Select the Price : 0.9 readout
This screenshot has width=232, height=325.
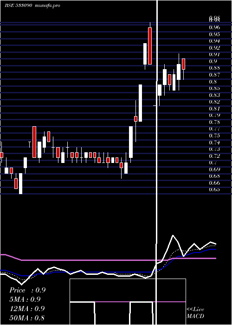click(27, 290)
